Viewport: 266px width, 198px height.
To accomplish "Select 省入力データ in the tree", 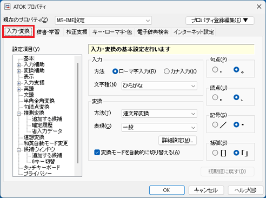I will point(47,131).
